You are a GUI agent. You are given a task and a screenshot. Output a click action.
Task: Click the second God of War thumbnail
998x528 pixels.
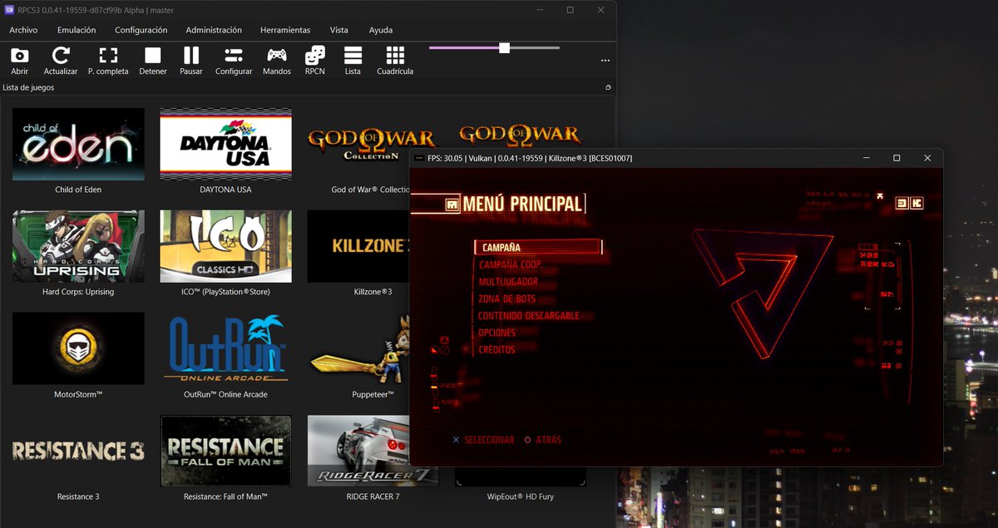(520, 135)
